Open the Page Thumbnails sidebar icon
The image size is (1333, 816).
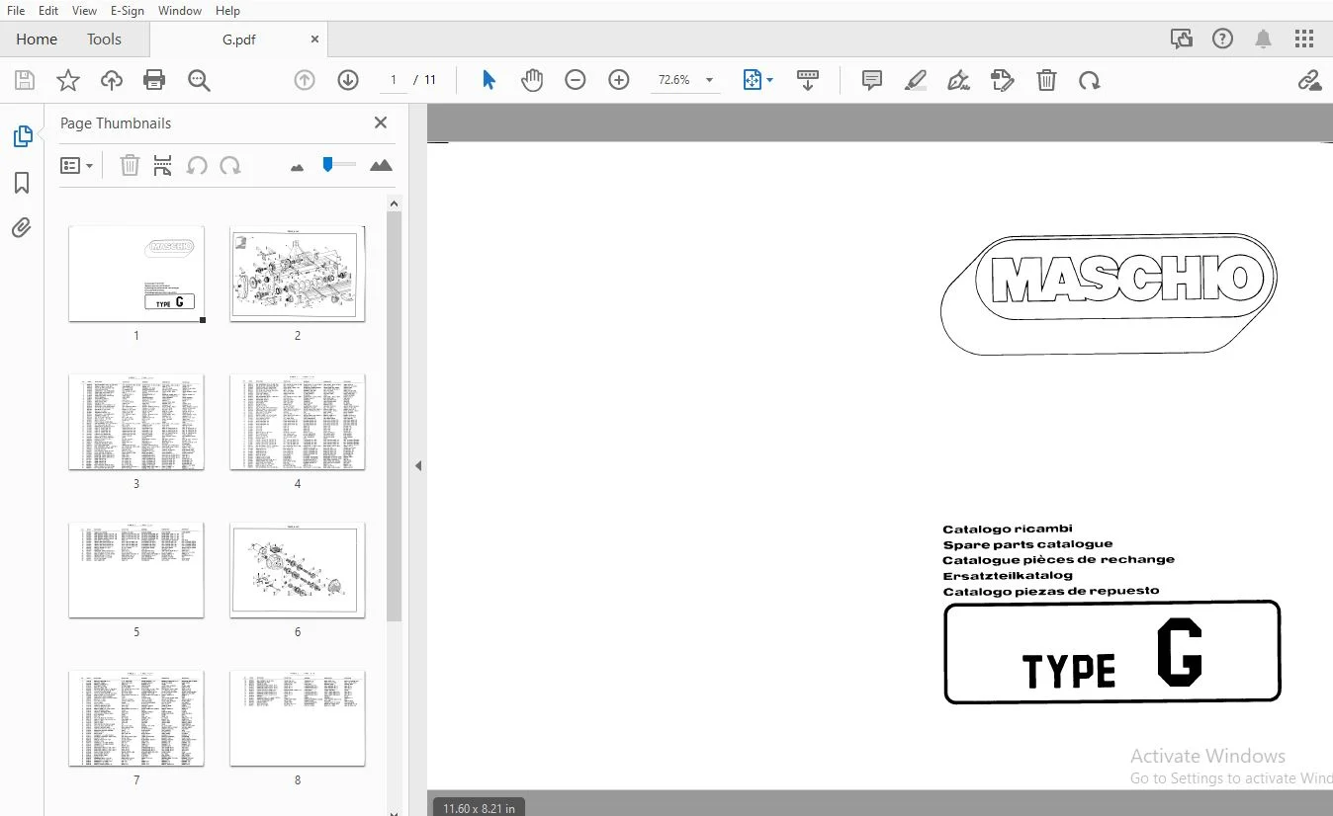tap(22, 136)
